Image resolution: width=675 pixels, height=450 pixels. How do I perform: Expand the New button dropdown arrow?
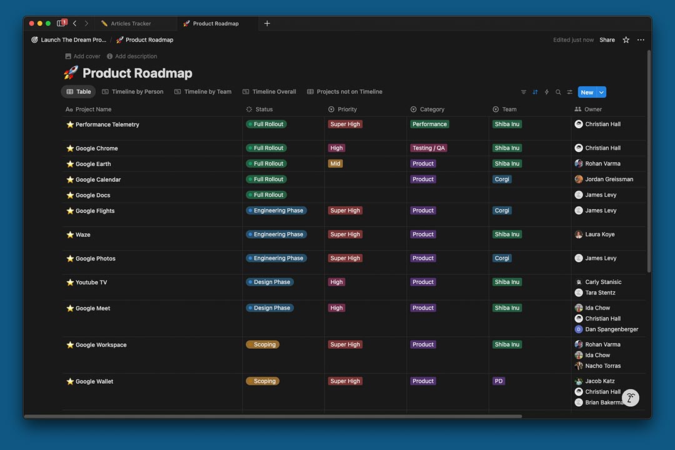[601, 92]
